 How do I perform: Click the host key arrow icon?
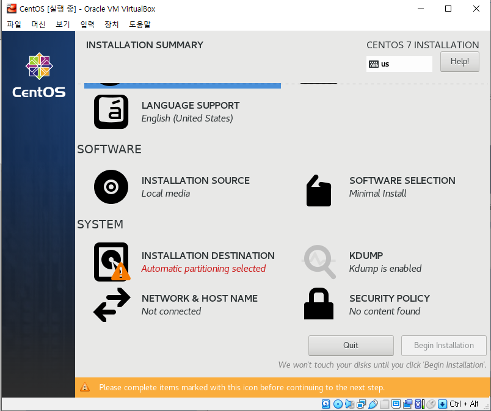(x=442, y=404)
